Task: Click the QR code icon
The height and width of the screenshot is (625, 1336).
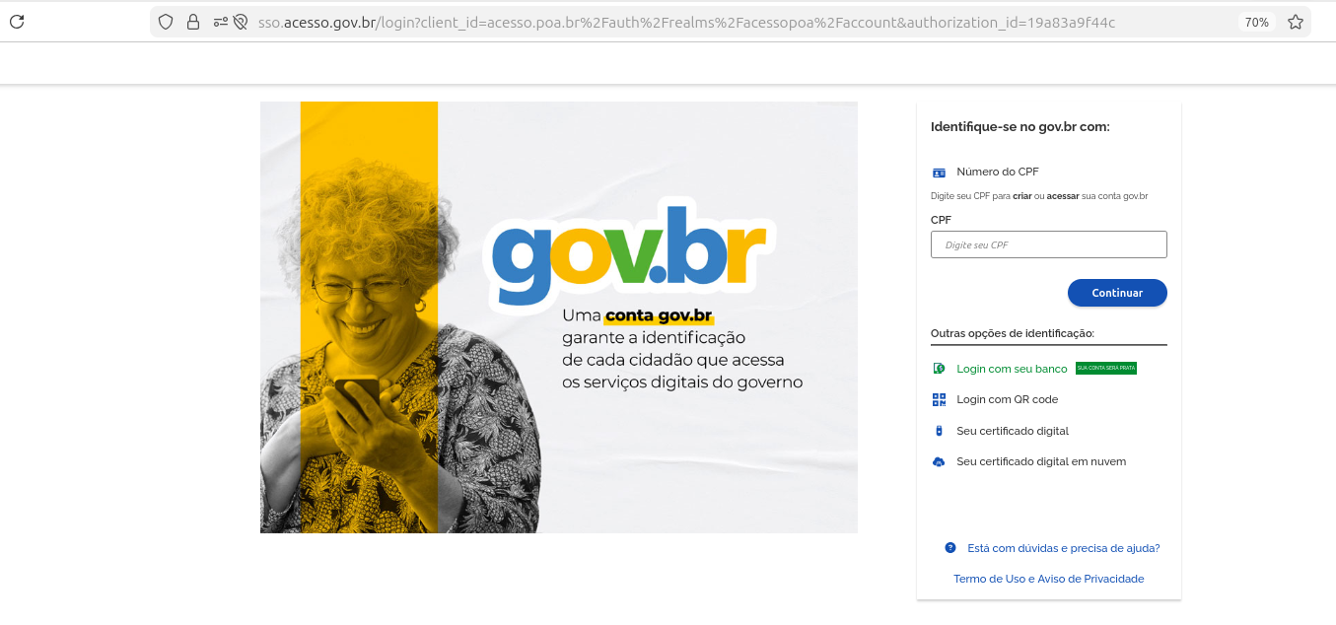Action: click(x=939, y=399)
